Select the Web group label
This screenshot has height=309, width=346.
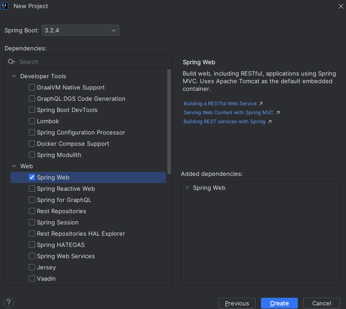pos(27,166)
